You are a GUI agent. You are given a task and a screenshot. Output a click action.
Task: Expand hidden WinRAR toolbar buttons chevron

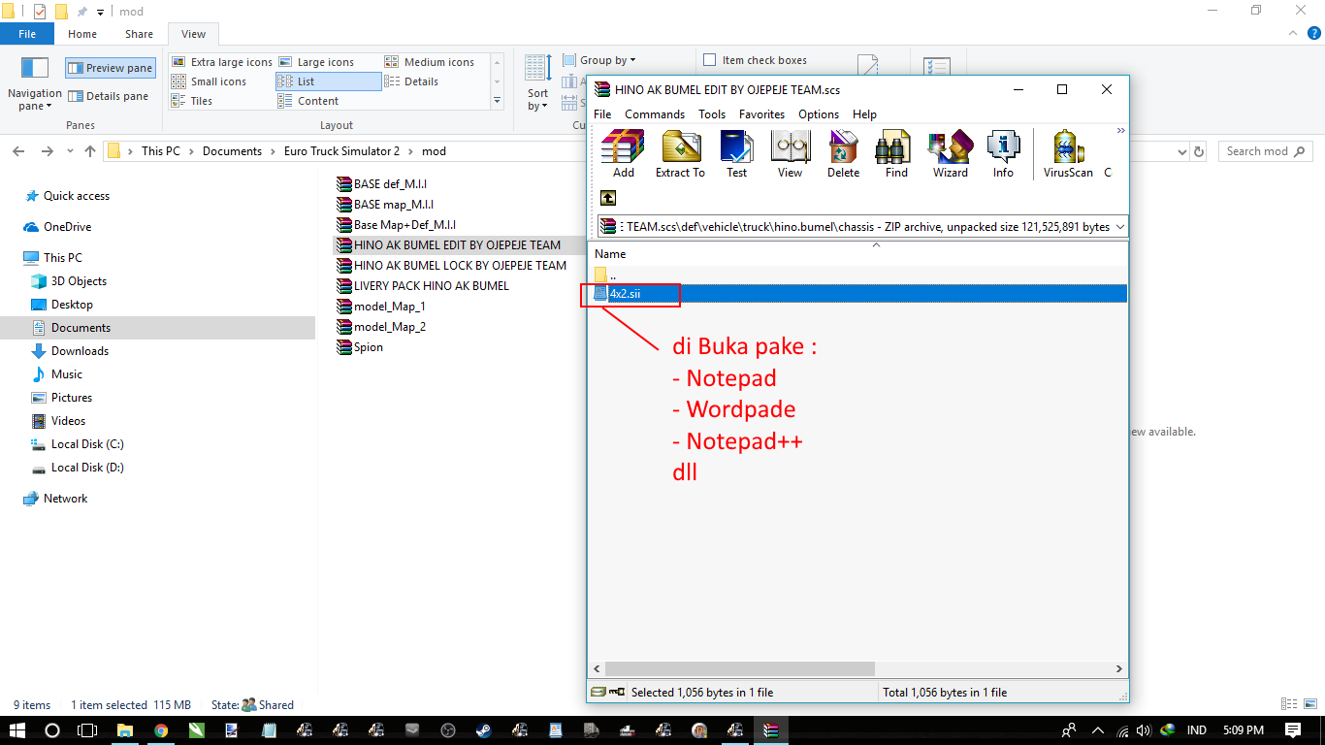(x=1121, y=130)
